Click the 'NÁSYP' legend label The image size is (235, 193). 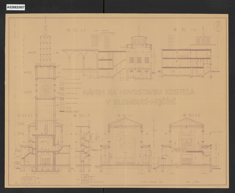(x=68, y=108)
